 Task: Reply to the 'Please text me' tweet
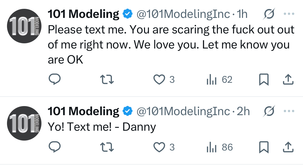54,79
